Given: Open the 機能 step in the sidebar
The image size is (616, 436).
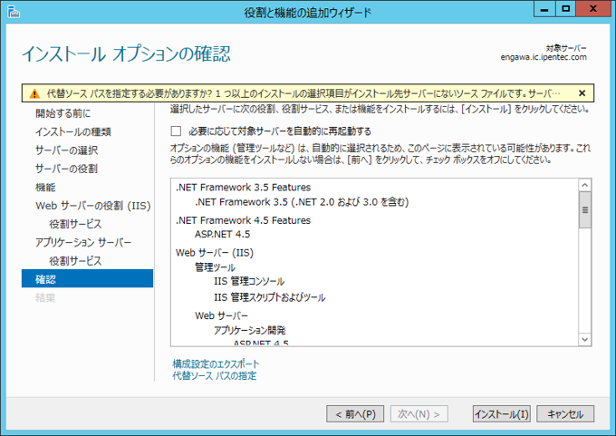Looking at the screenshot, I should click(45, 187).
